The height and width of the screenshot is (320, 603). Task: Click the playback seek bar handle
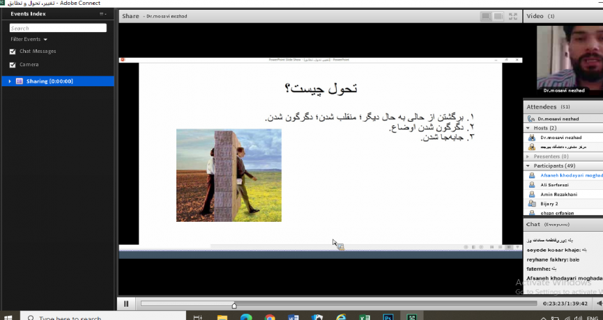234,306
